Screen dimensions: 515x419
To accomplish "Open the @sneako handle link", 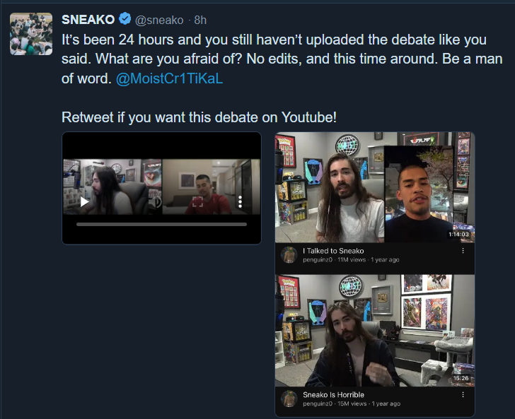I will point(159,20).
